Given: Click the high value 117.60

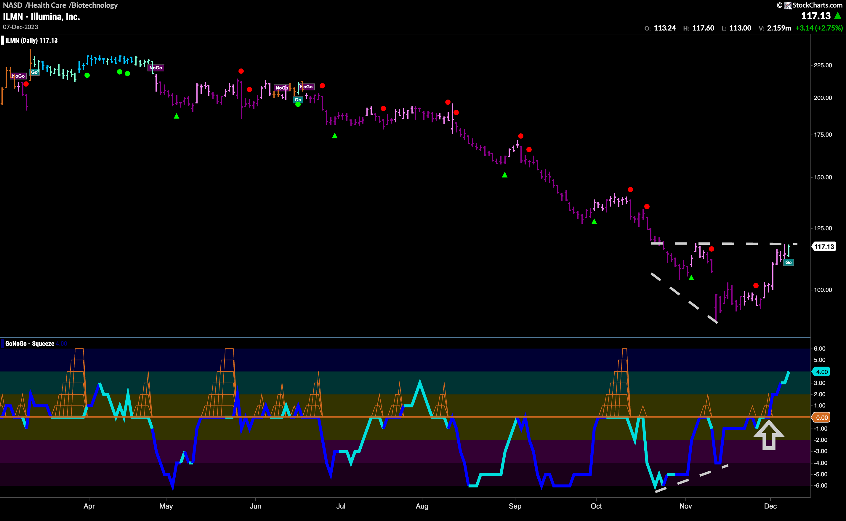Looking at the screenshot, I should pos(703,28).
